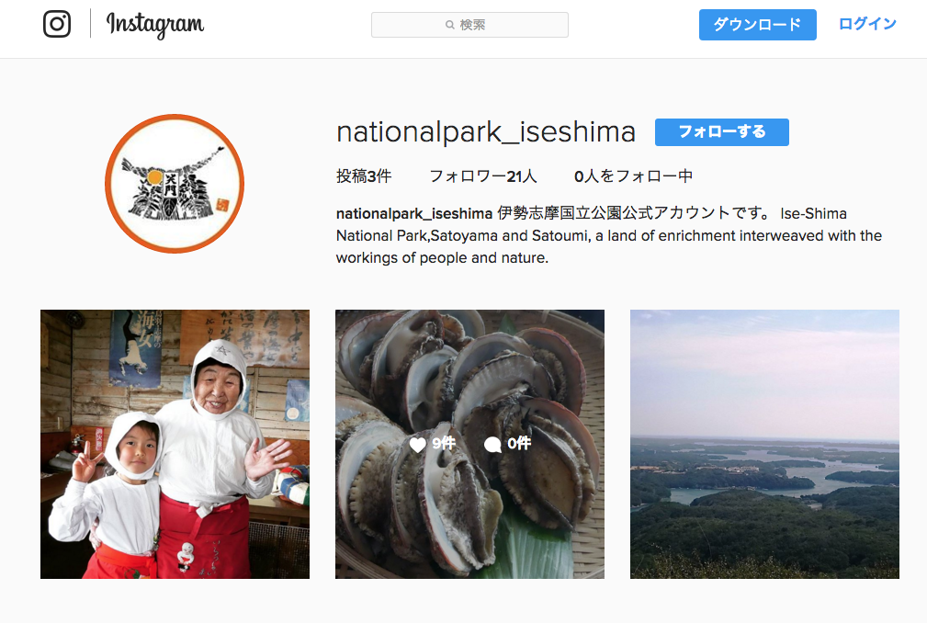Click the comment bubble icon on abalone photo
This screenshot has height=623, width=927.
click(x=492, y=445)
